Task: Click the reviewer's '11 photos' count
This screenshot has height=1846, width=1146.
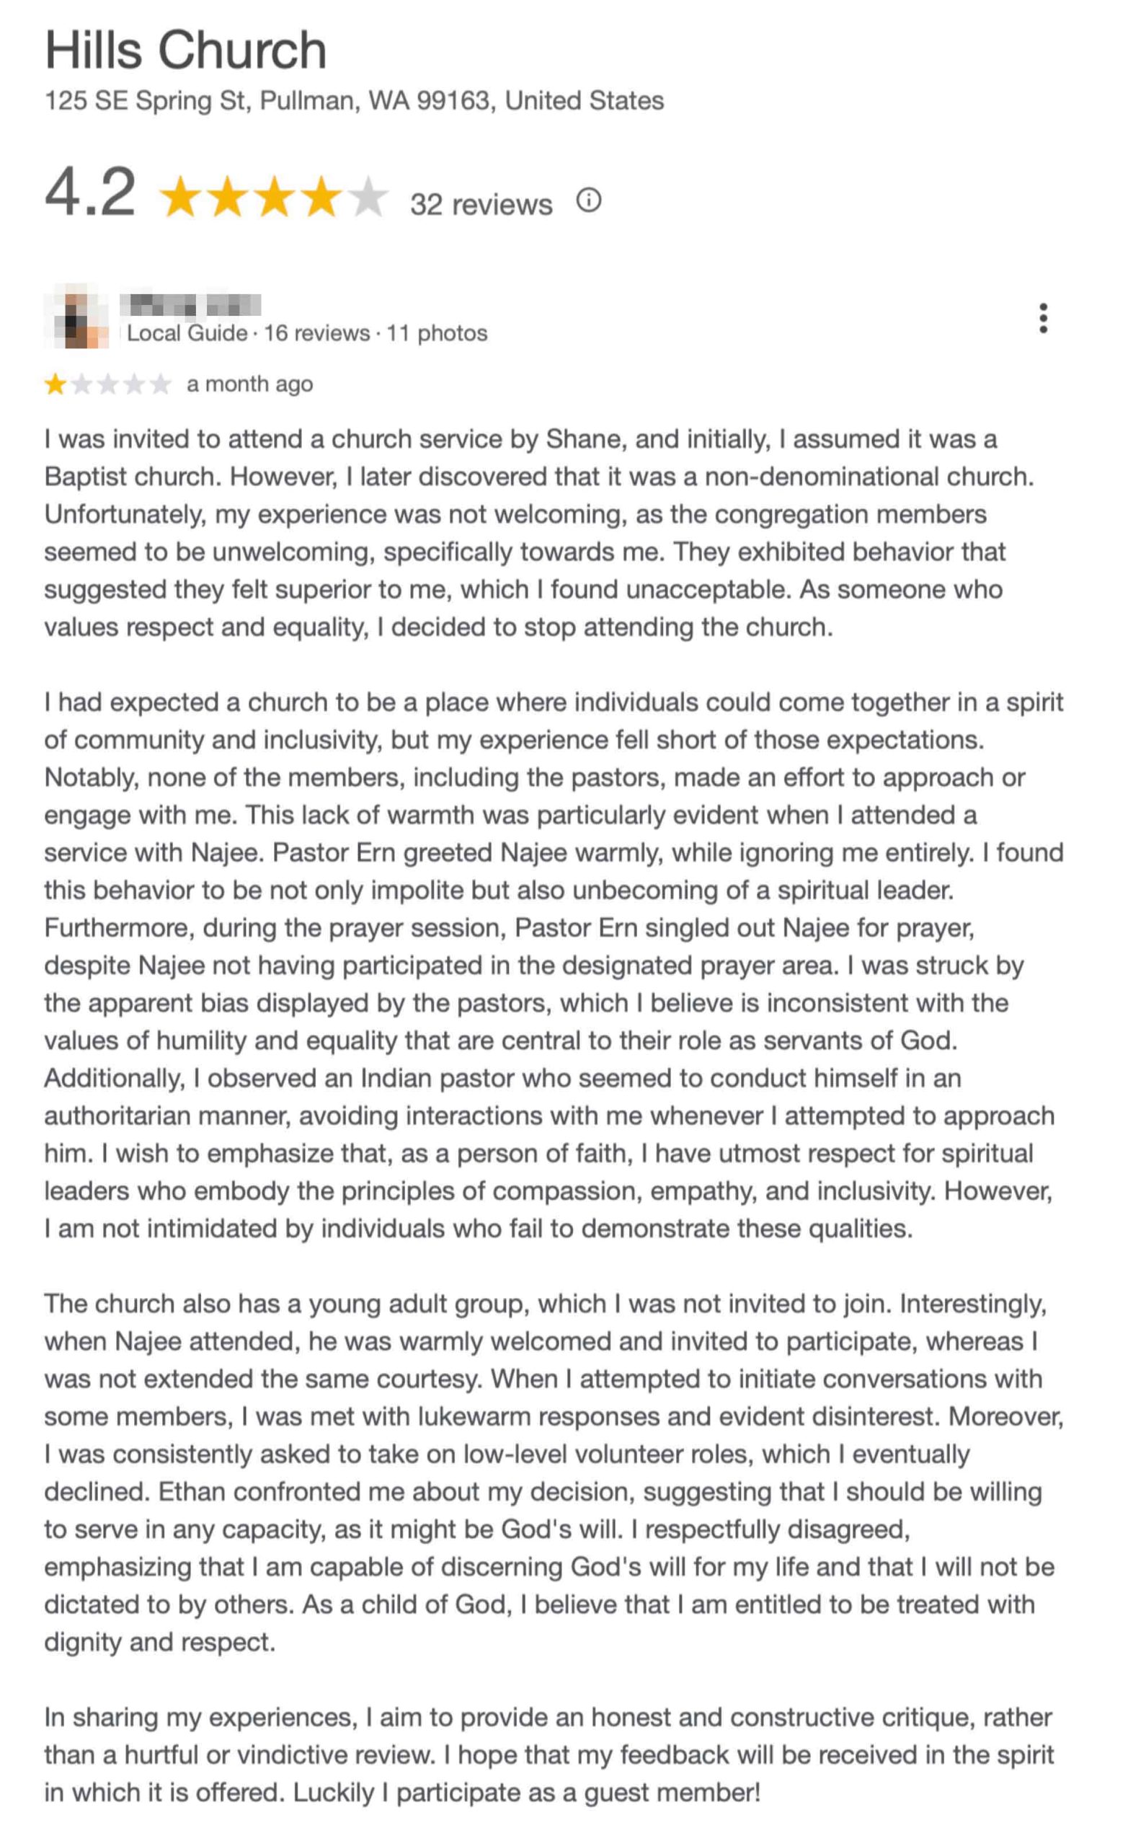Action: 437,334
